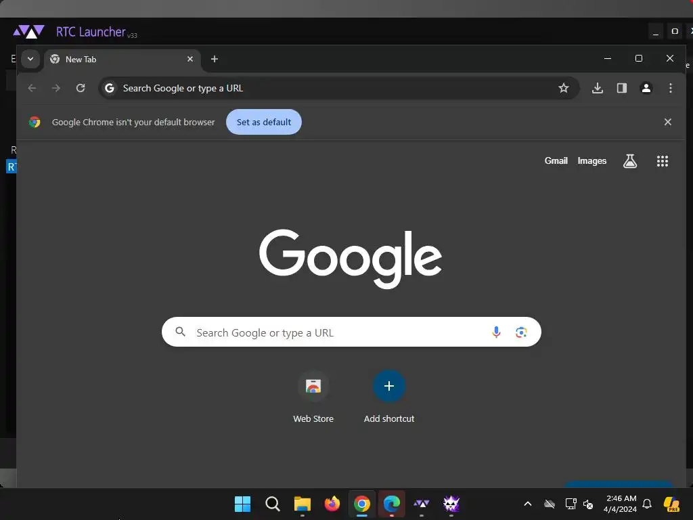Viewport: 693px width, 520px height.
Task: Open Windows Start menu
Action: tap(242, 504)
